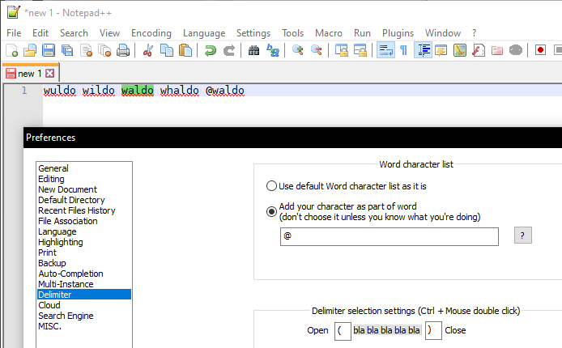
Task: Open the Macro menu
Action: 329,33
